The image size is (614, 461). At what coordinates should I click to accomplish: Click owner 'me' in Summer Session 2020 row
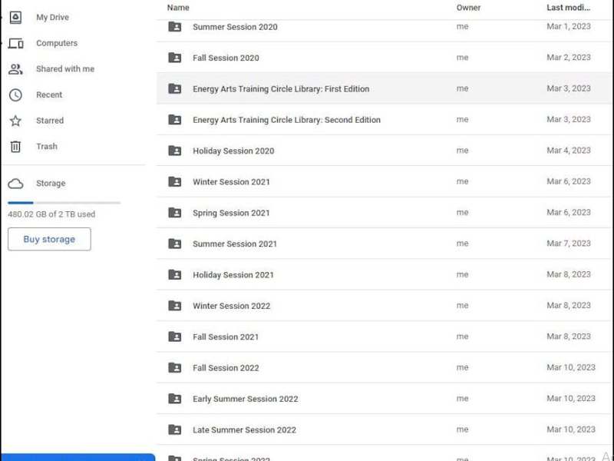(x=463, y=26)
